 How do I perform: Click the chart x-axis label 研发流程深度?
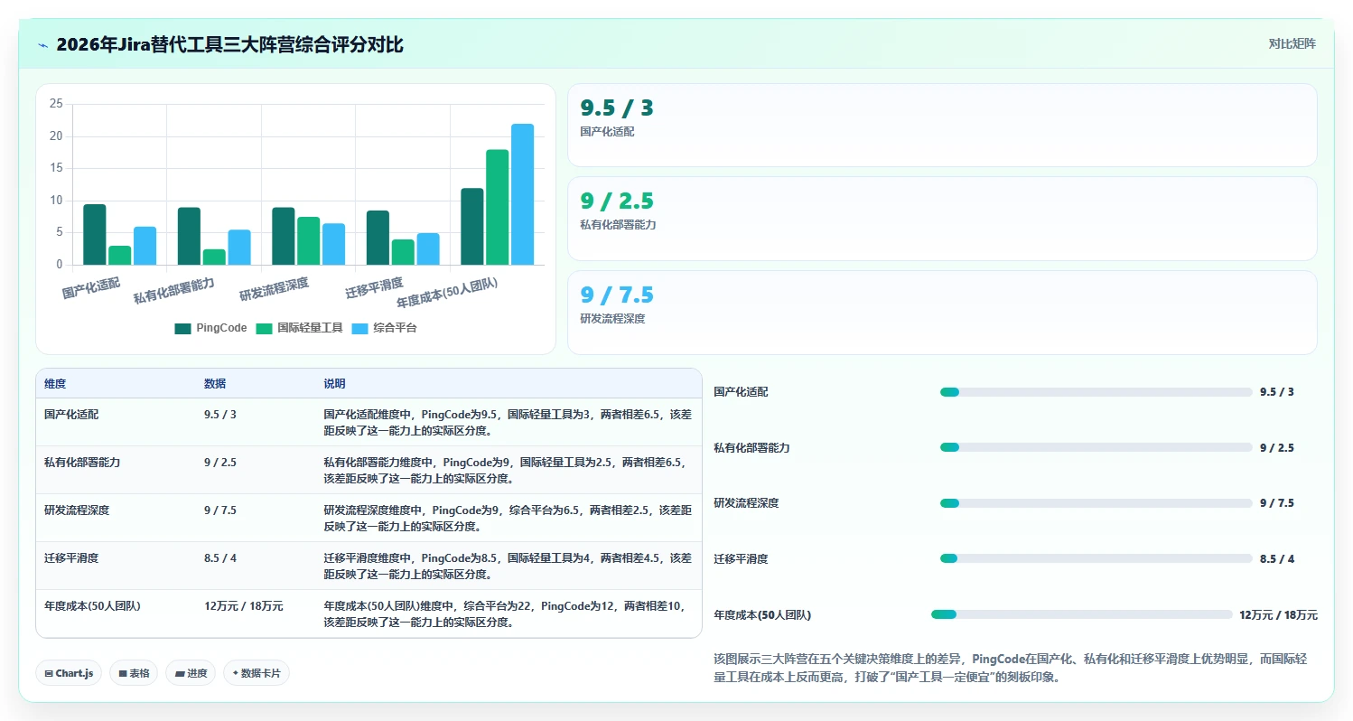tap(275, 289)
